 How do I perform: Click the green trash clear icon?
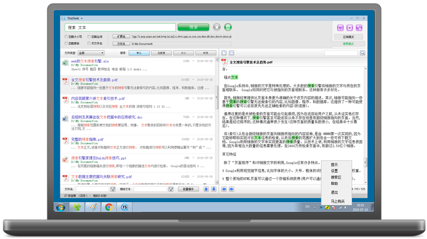(x=228, y=27)
